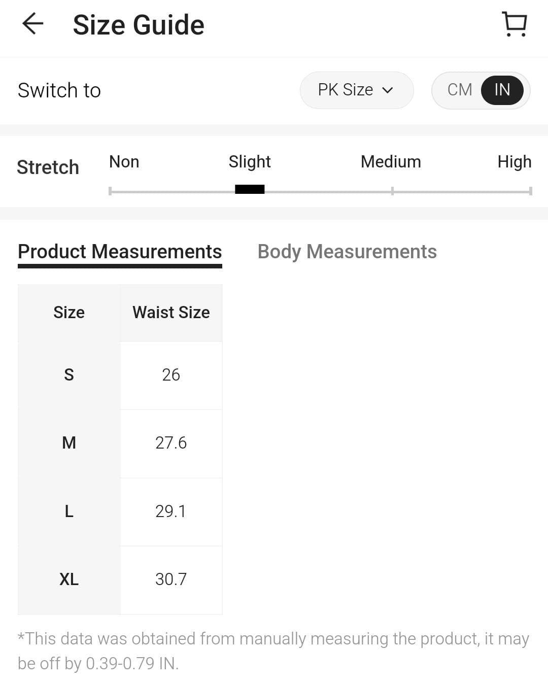
Task: Switch units to CM
Action: [460, 90]
